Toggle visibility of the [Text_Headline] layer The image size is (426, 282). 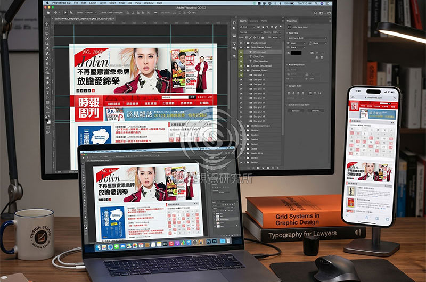(241, 61)
